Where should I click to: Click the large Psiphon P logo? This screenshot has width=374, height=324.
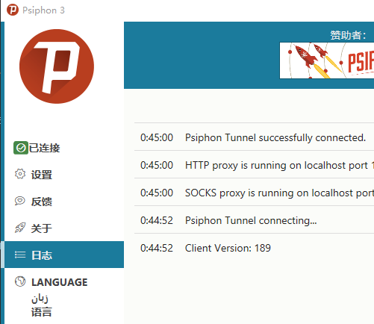(57, 66)
